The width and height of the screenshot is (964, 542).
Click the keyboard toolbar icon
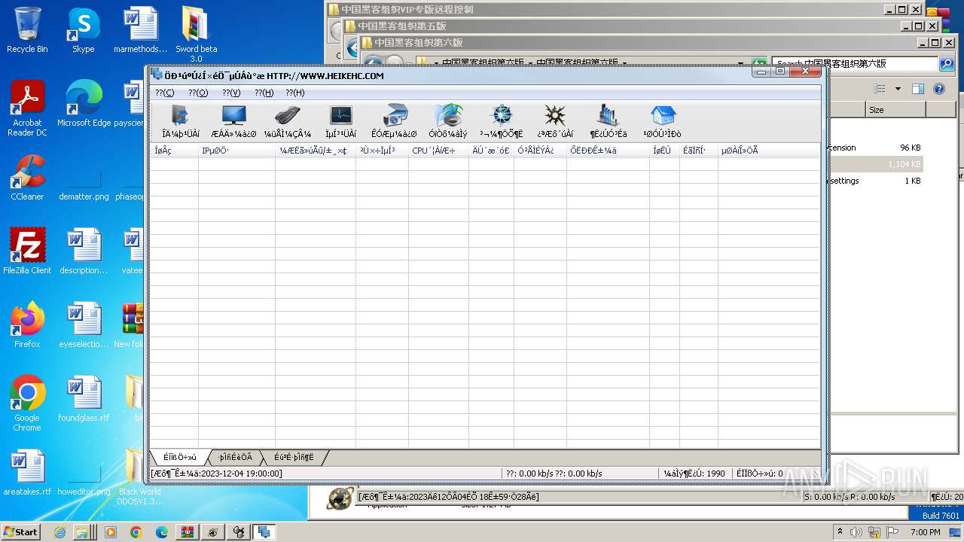288,122
